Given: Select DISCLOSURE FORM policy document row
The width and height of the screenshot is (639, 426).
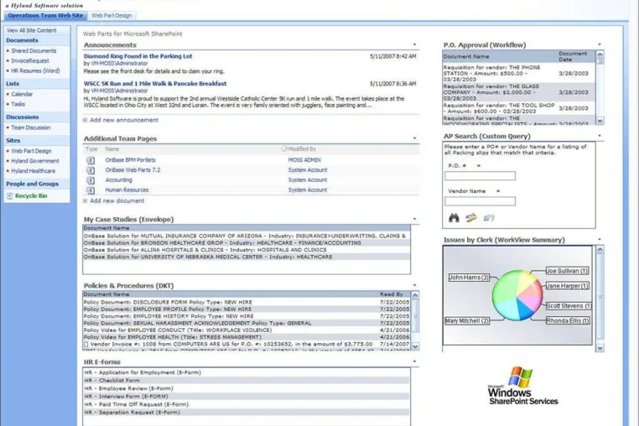Looking at the screenshot, I should point(247,303).
